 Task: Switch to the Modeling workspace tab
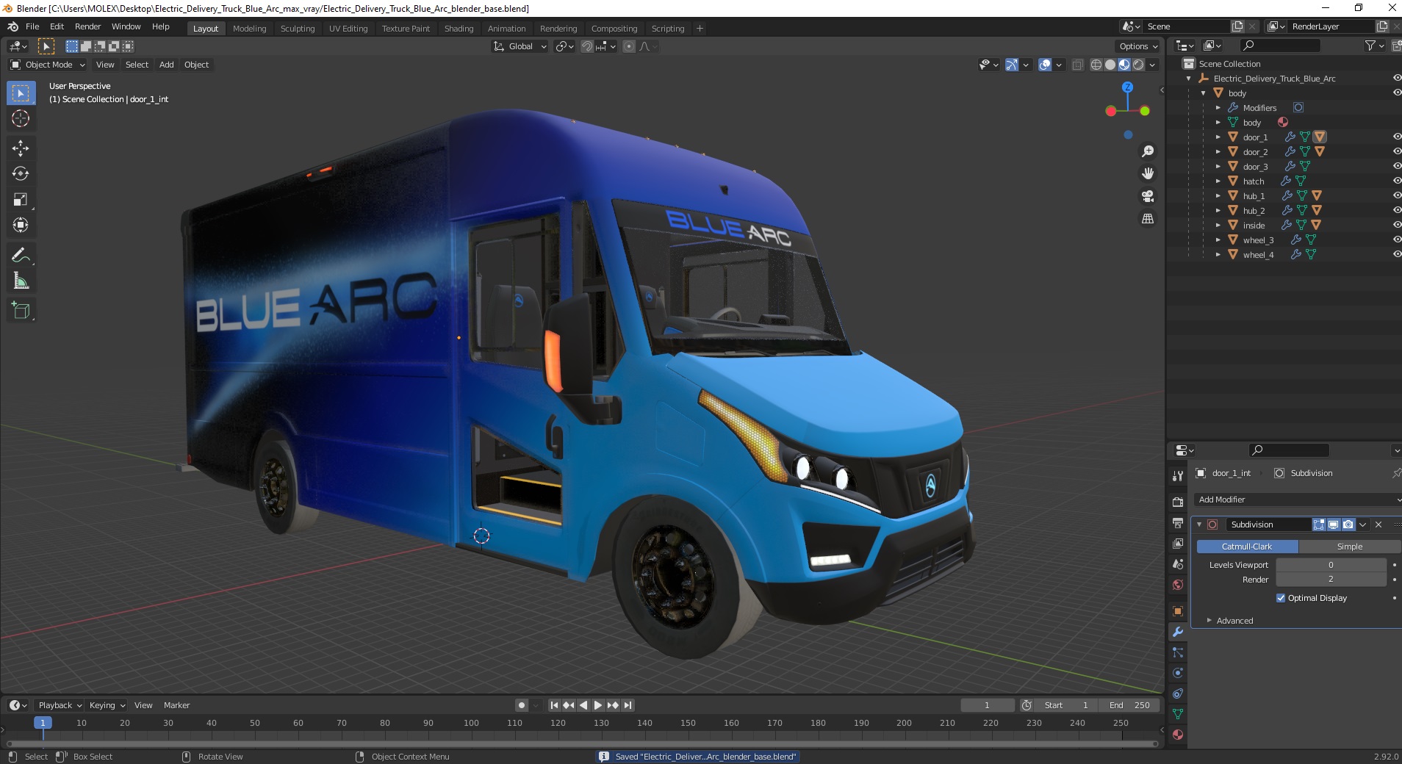pyautogui.click(x=249, y=29)
